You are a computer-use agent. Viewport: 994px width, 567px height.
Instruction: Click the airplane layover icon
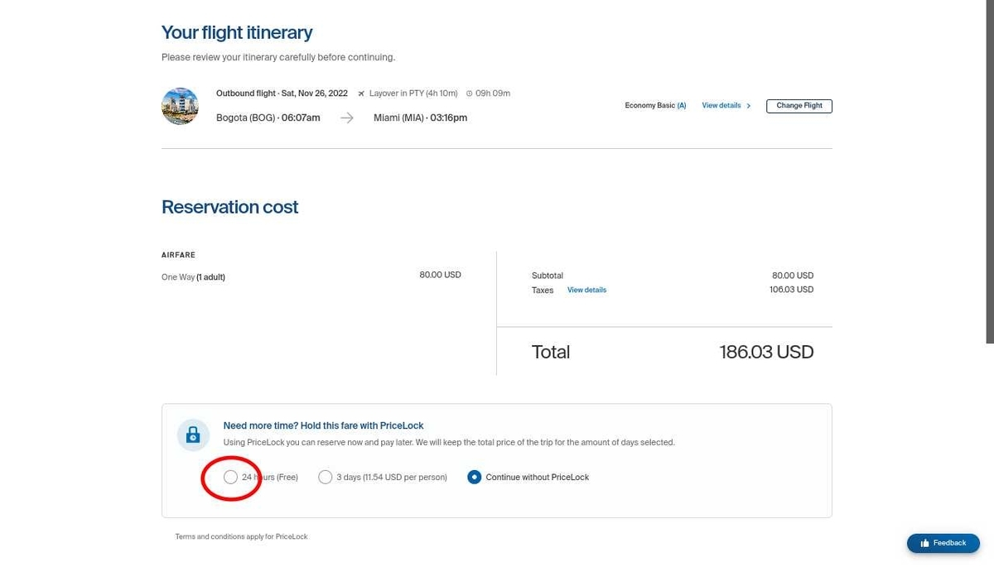click(x=361, y=94)
